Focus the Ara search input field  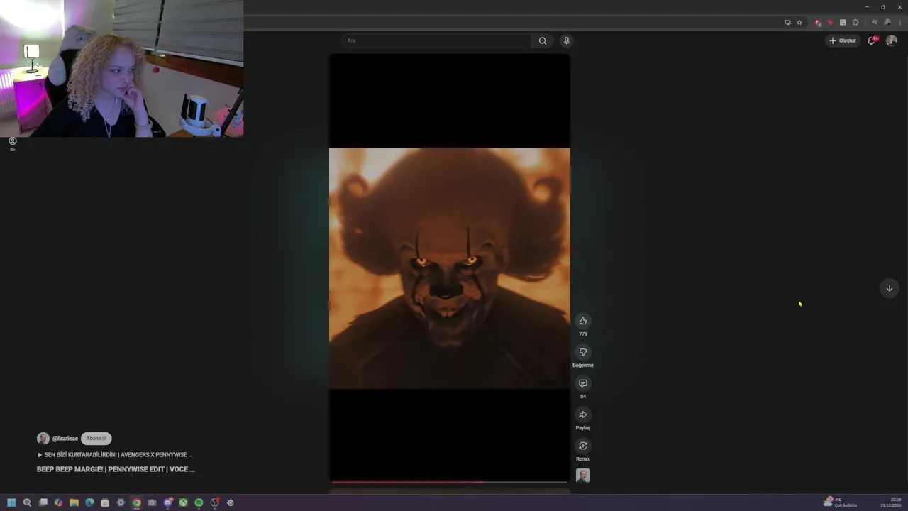pyautogui.click(x=436, y=40)
